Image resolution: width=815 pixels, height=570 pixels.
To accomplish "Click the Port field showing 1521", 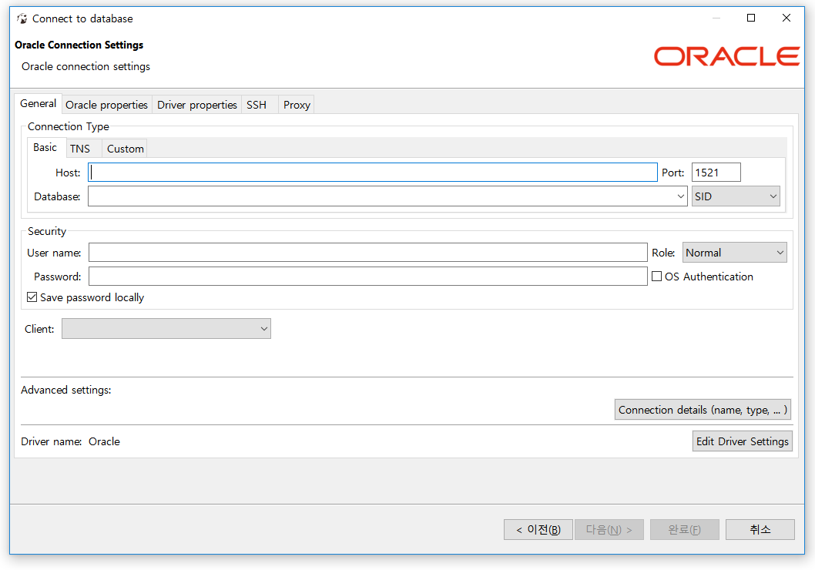I will point(716,173).
